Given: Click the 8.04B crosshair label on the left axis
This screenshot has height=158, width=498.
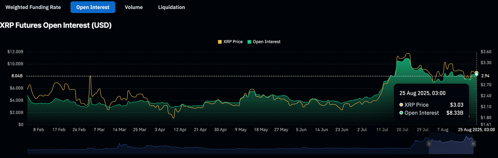Looking at the screenshot, I should [17, 76].
